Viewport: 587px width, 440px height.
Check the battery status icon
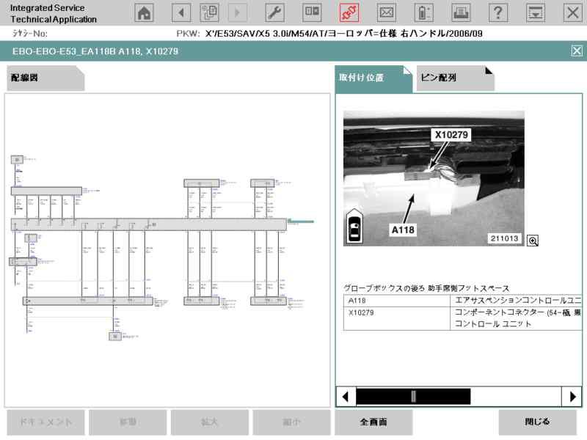[x=423, y=12]
